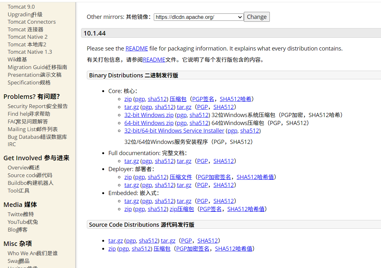Screen dimensions: 381x268
Task: Open Who We Are sidebar link
Action: (x=33, y=253)
